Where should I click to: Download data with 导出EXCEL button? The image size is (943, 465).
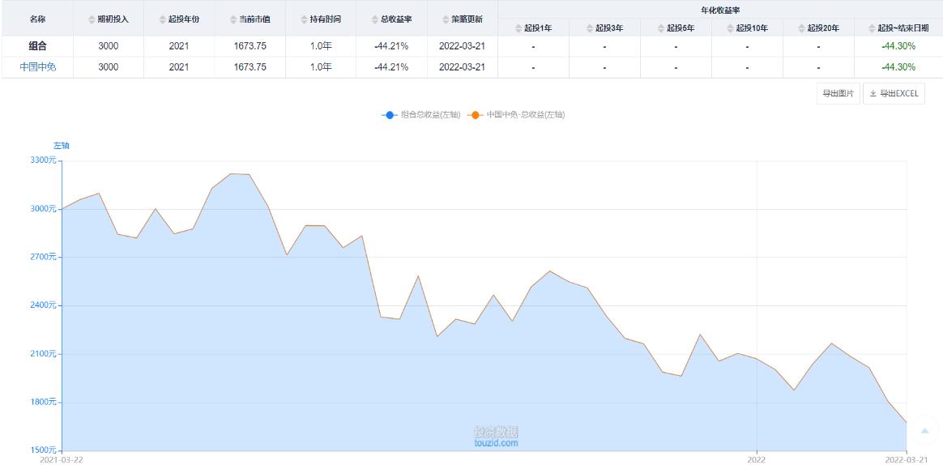coord(894,94)
